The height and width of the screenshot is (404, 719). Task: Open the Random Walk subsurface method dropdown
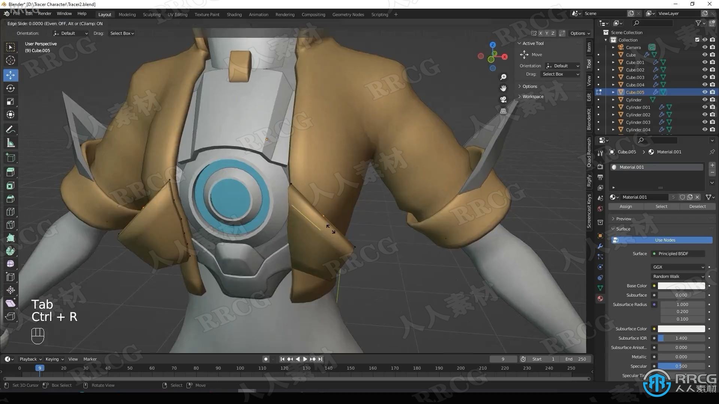678,276
